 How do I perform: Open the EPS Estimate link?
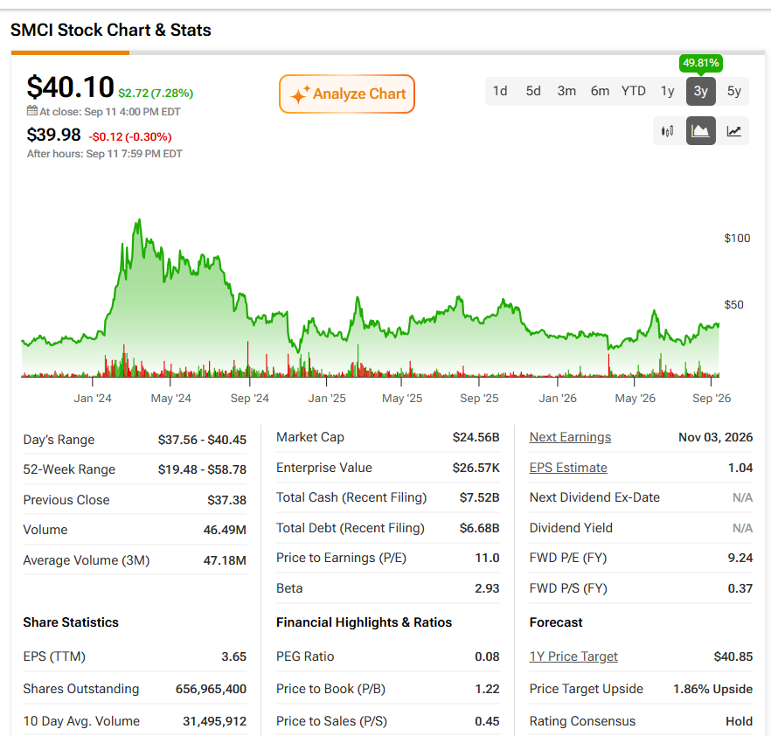click(568, 468)
